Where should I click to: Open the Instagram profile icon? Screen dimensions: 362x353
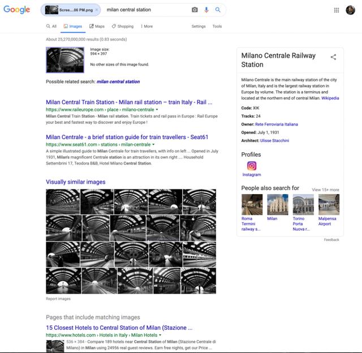252,166
